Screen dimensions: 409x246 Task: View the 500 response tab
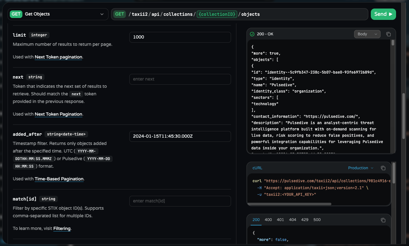[x=317, y=220]
